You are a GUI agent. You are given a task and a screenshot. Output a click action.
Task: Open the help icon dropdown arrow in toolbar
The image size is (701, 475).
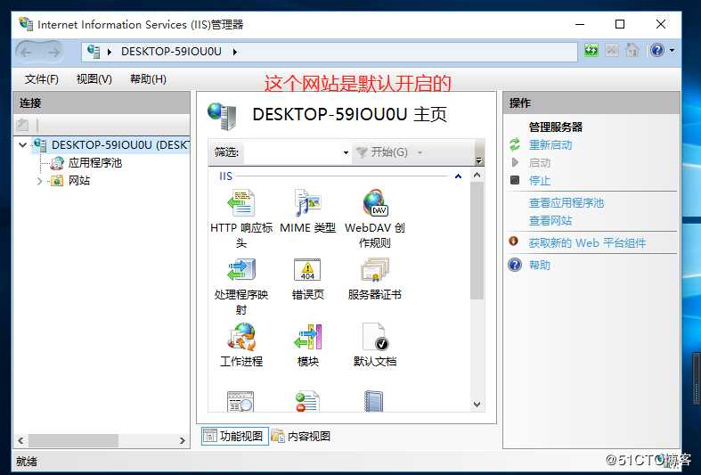(672, 50)
